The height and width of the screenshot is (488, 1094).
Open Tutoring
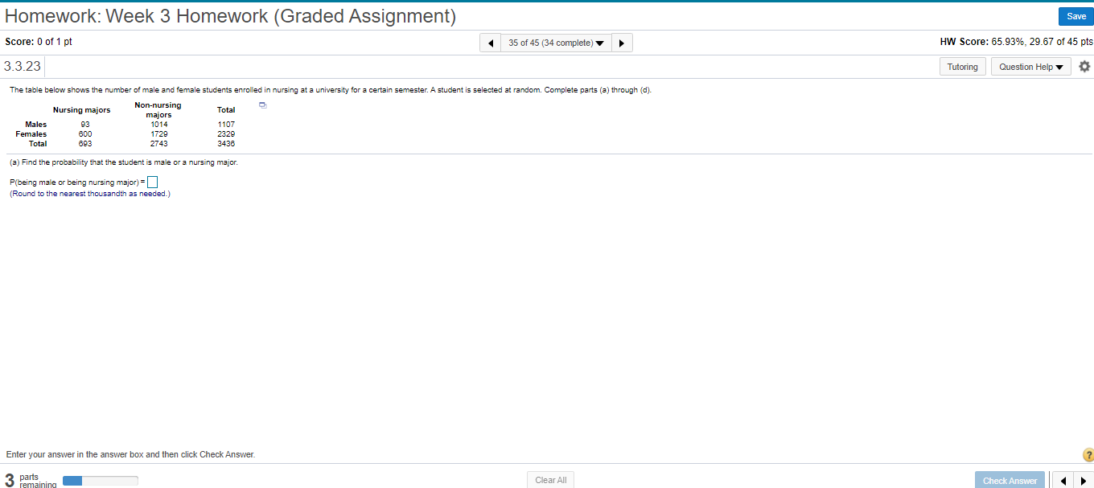pyautogui.click(x=963, y=67)
